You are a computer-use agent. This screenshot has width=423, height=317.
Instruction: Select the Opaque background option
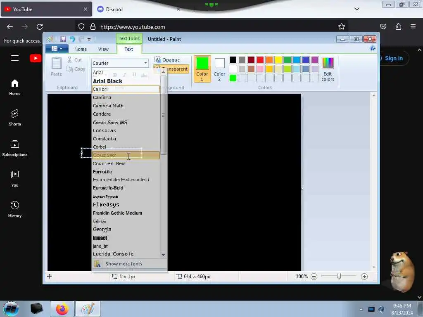[167, 59]
